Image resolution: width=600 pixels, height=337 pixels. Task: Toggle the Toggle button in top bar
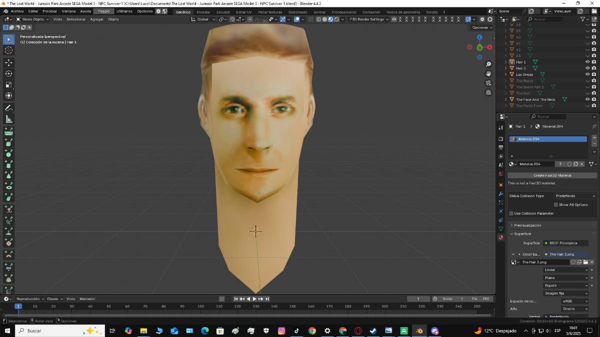[103, 11]
